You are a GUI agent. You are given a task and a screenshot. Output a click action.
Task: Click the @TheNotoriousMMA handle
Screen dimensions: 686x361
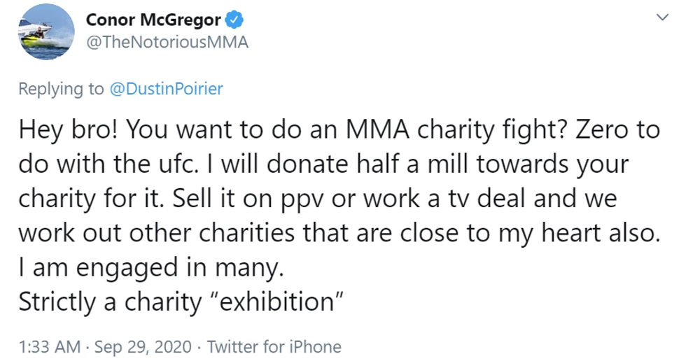pos(167,42)
